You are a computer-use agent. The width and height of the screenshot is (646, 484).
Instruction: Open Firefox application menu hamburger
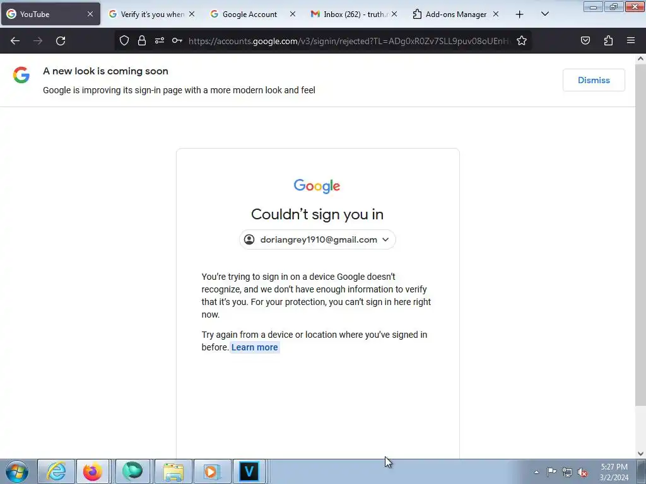631,40
